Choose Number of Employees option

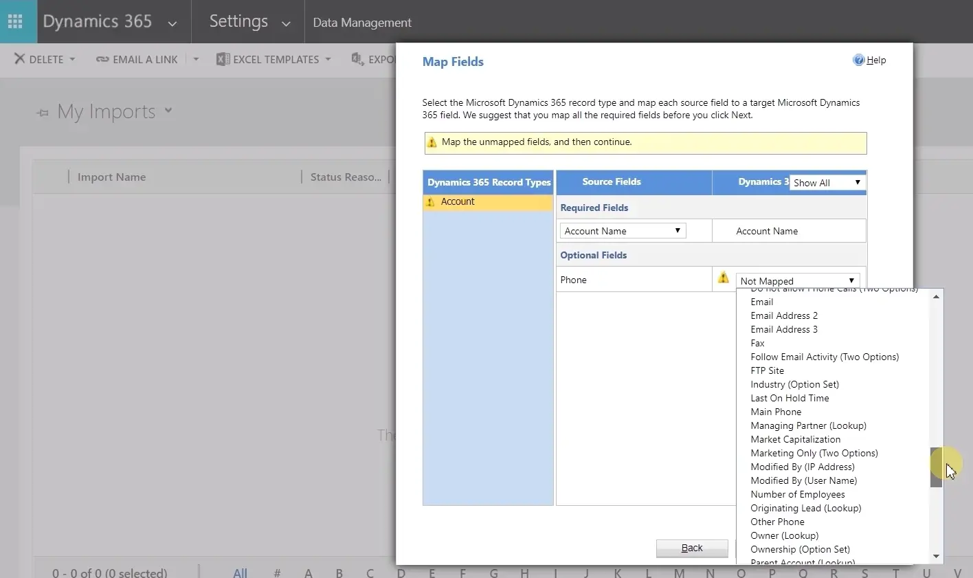pyautogui.click(x=798, y=494)
